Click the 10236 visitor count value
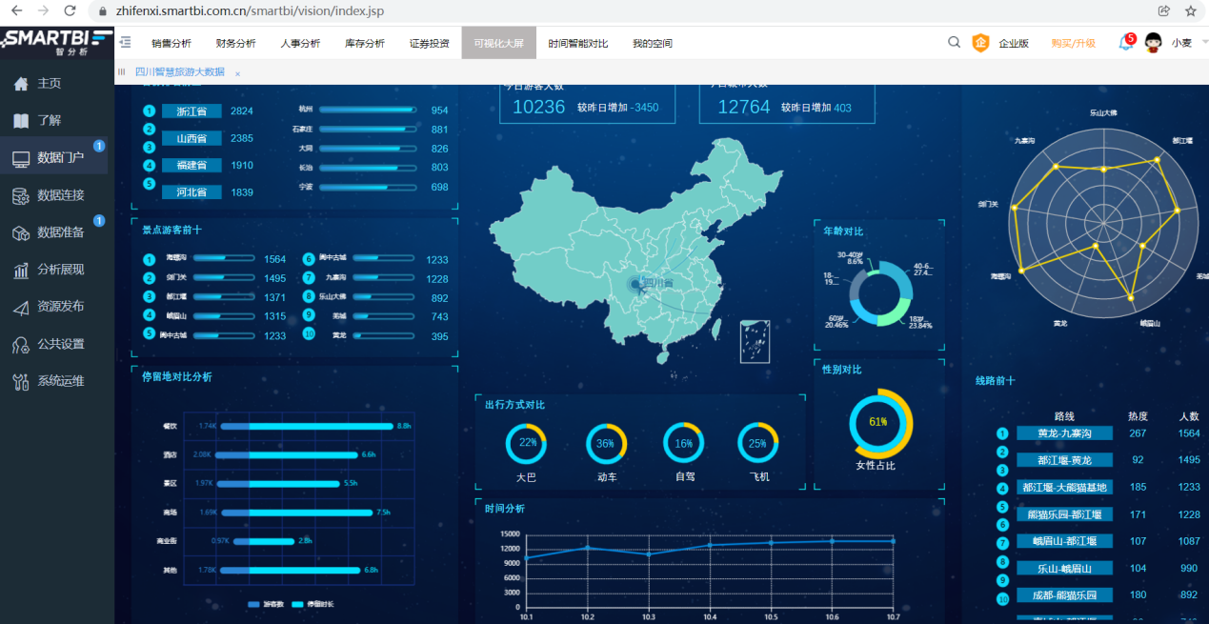The height and width of the screenshot is (624, 1209). 538,107
